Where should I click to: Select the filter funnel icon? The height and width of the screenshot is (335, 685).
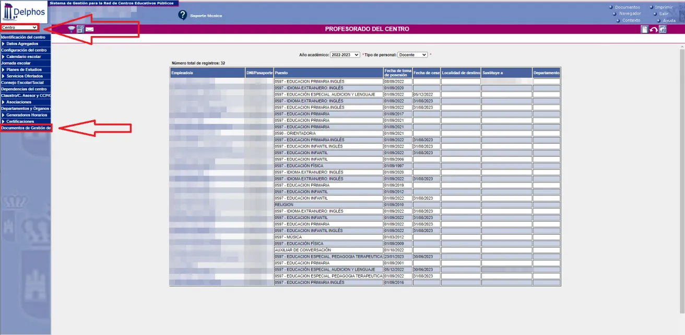(71, 29)
